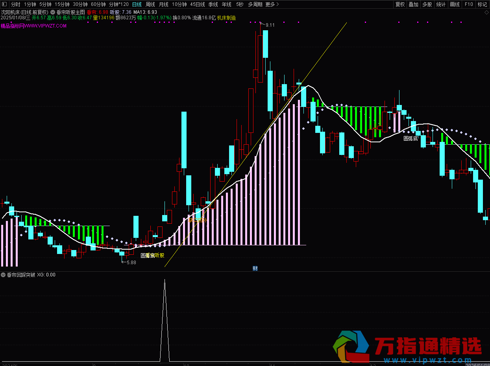Click the 垂帘听股主图 indicator name
This screenshot has height=366, width=490.
coord(71,12)
